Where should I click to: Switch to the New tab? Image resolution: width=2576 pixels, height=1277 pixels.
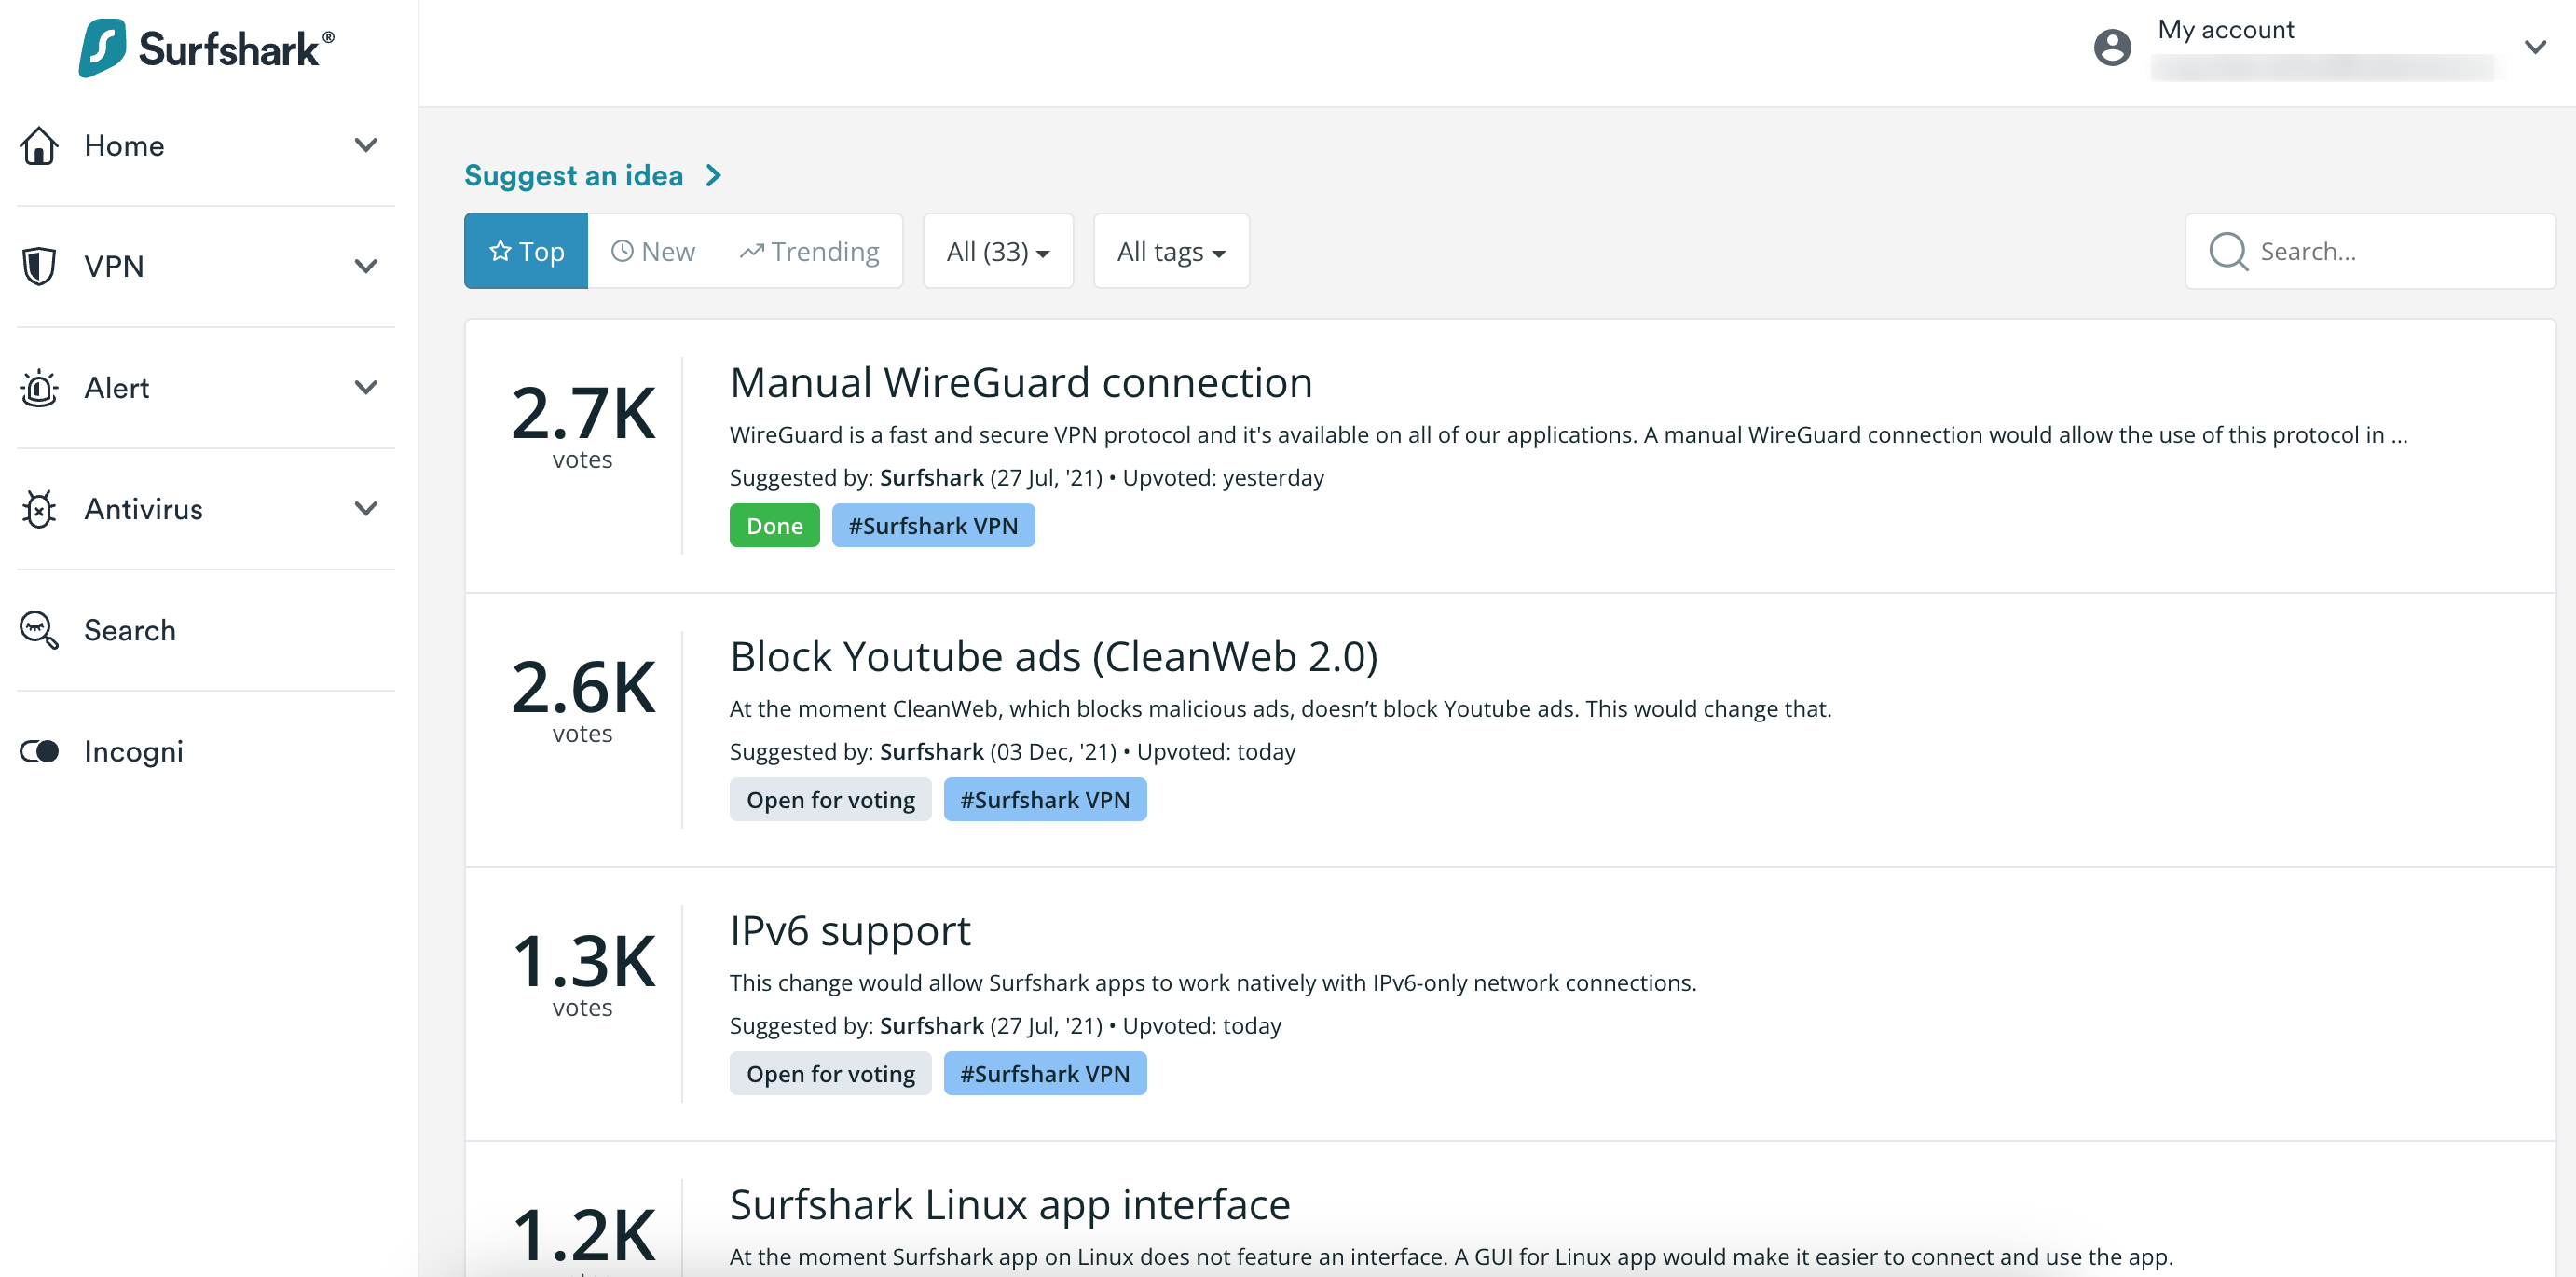(653, 251)
